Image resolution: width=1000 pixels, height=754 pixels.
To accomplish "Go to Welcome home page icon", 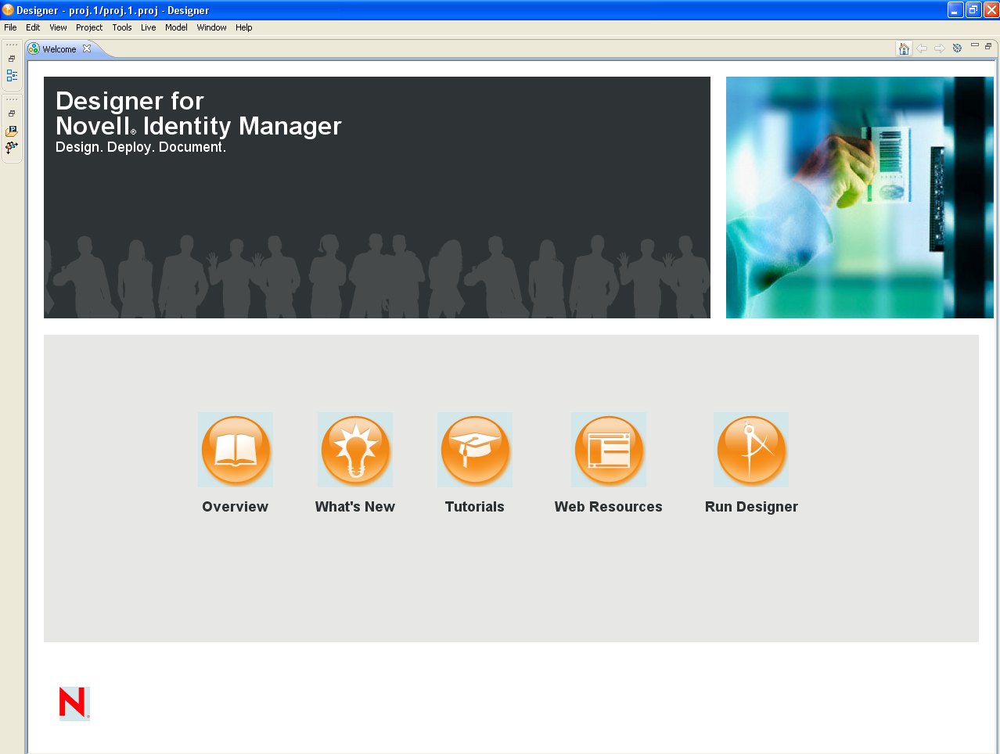I will click(x=904, y=48).
